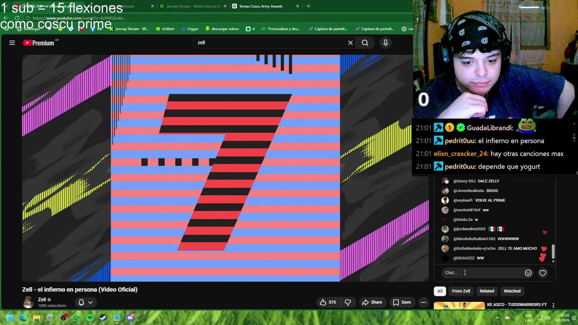Open the 'Previsualizar y des...' bookmark
This screenshot has width=578, height=325.
(x=280, y=29)
